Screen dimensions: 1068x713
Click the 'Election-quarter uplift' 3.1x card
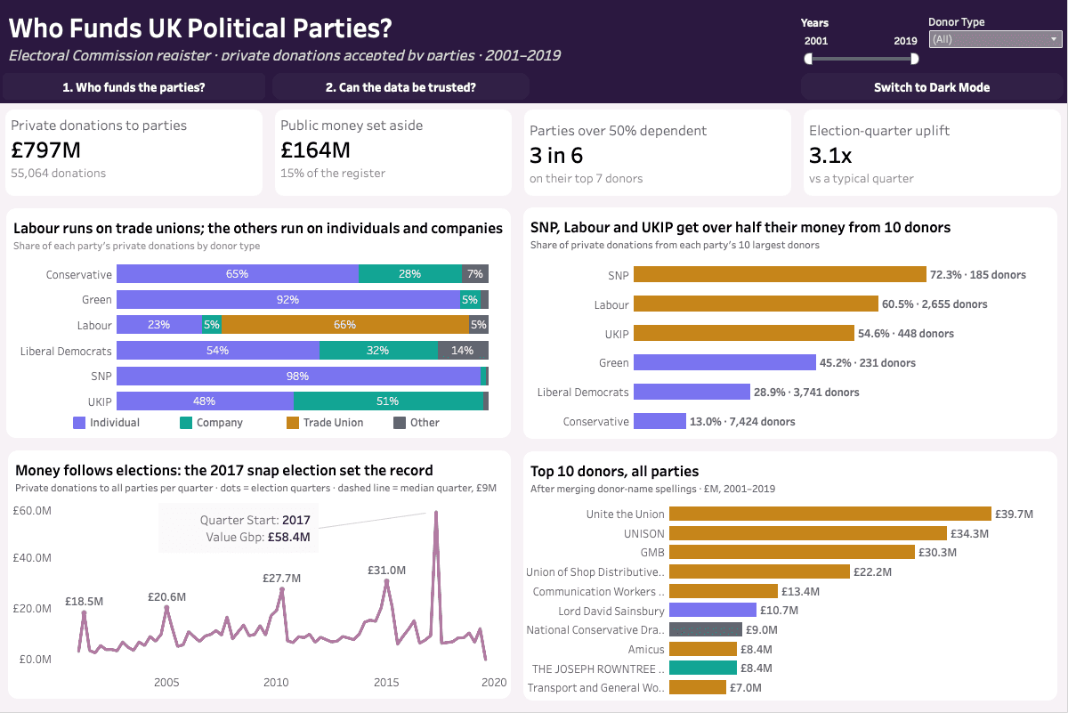point(931,152)
